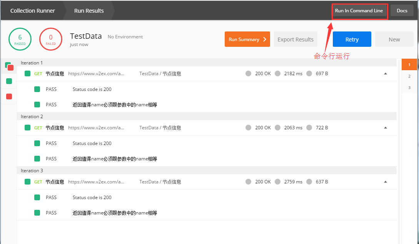Click PASS icon for Status code test, Iteration 3
The image size is (419, 244).
click(37, 197)
